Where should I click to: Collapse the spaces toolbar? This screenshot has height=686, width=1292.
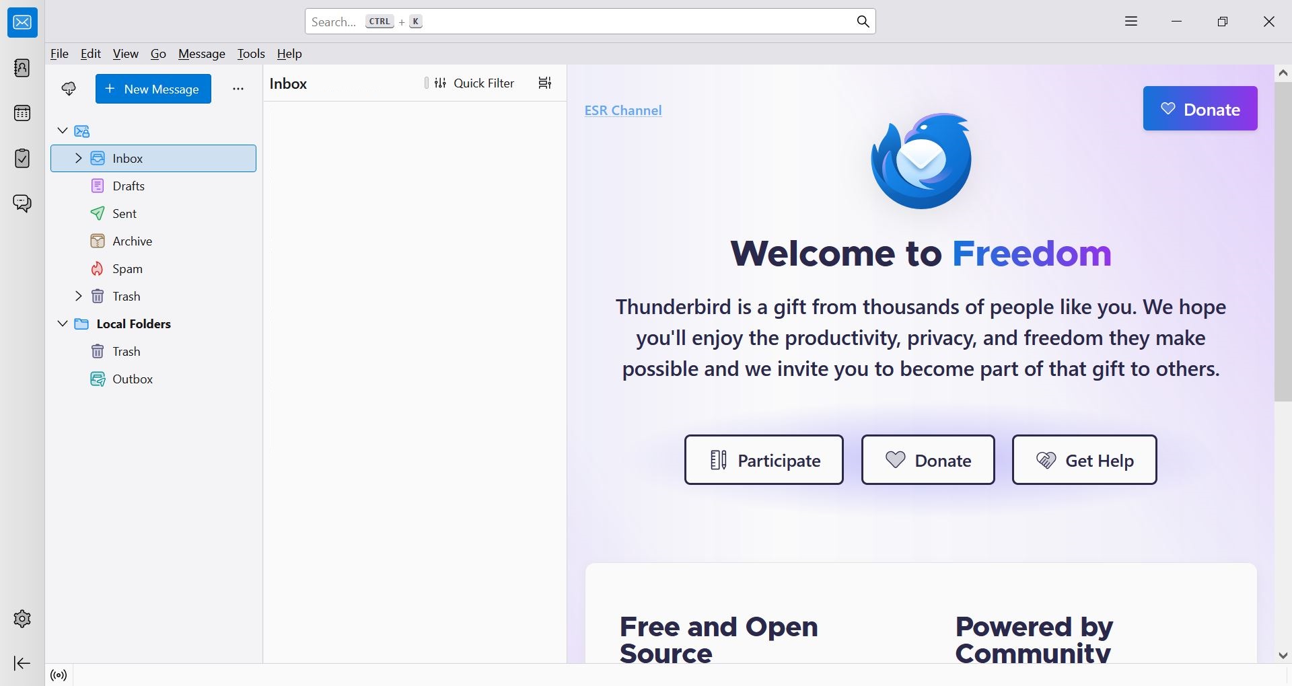[22, 664]
